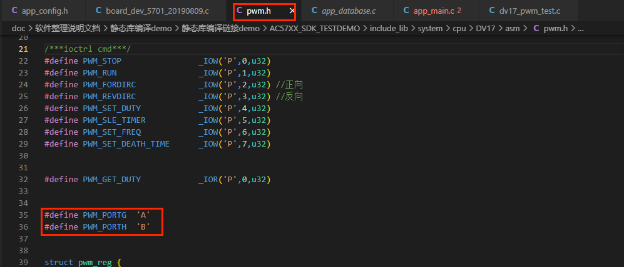The width and height of the screenshot is (624, 267).
Task: Open the 静态库编译链接demo breadcrumb folder
Action: tap(220, 29)
